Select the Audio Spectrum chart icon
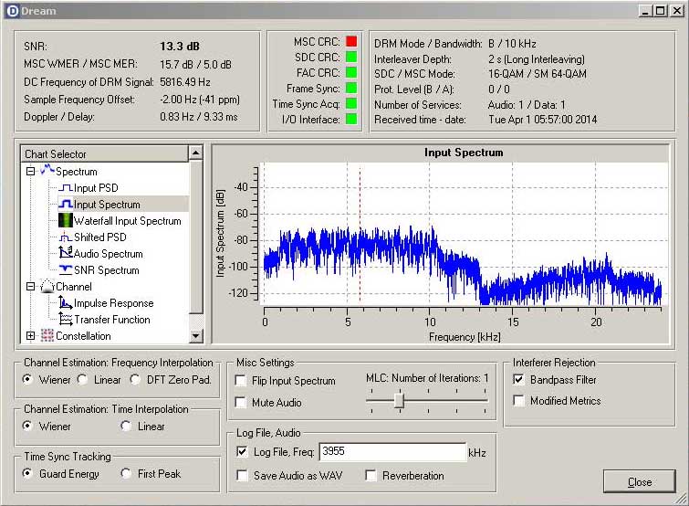 tap(66, 254)
